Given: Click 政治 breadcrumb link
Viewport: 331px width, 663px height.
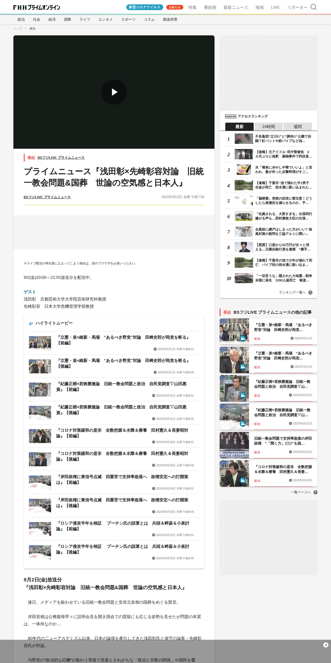Looking at the screenshot, I should point(32,29).
